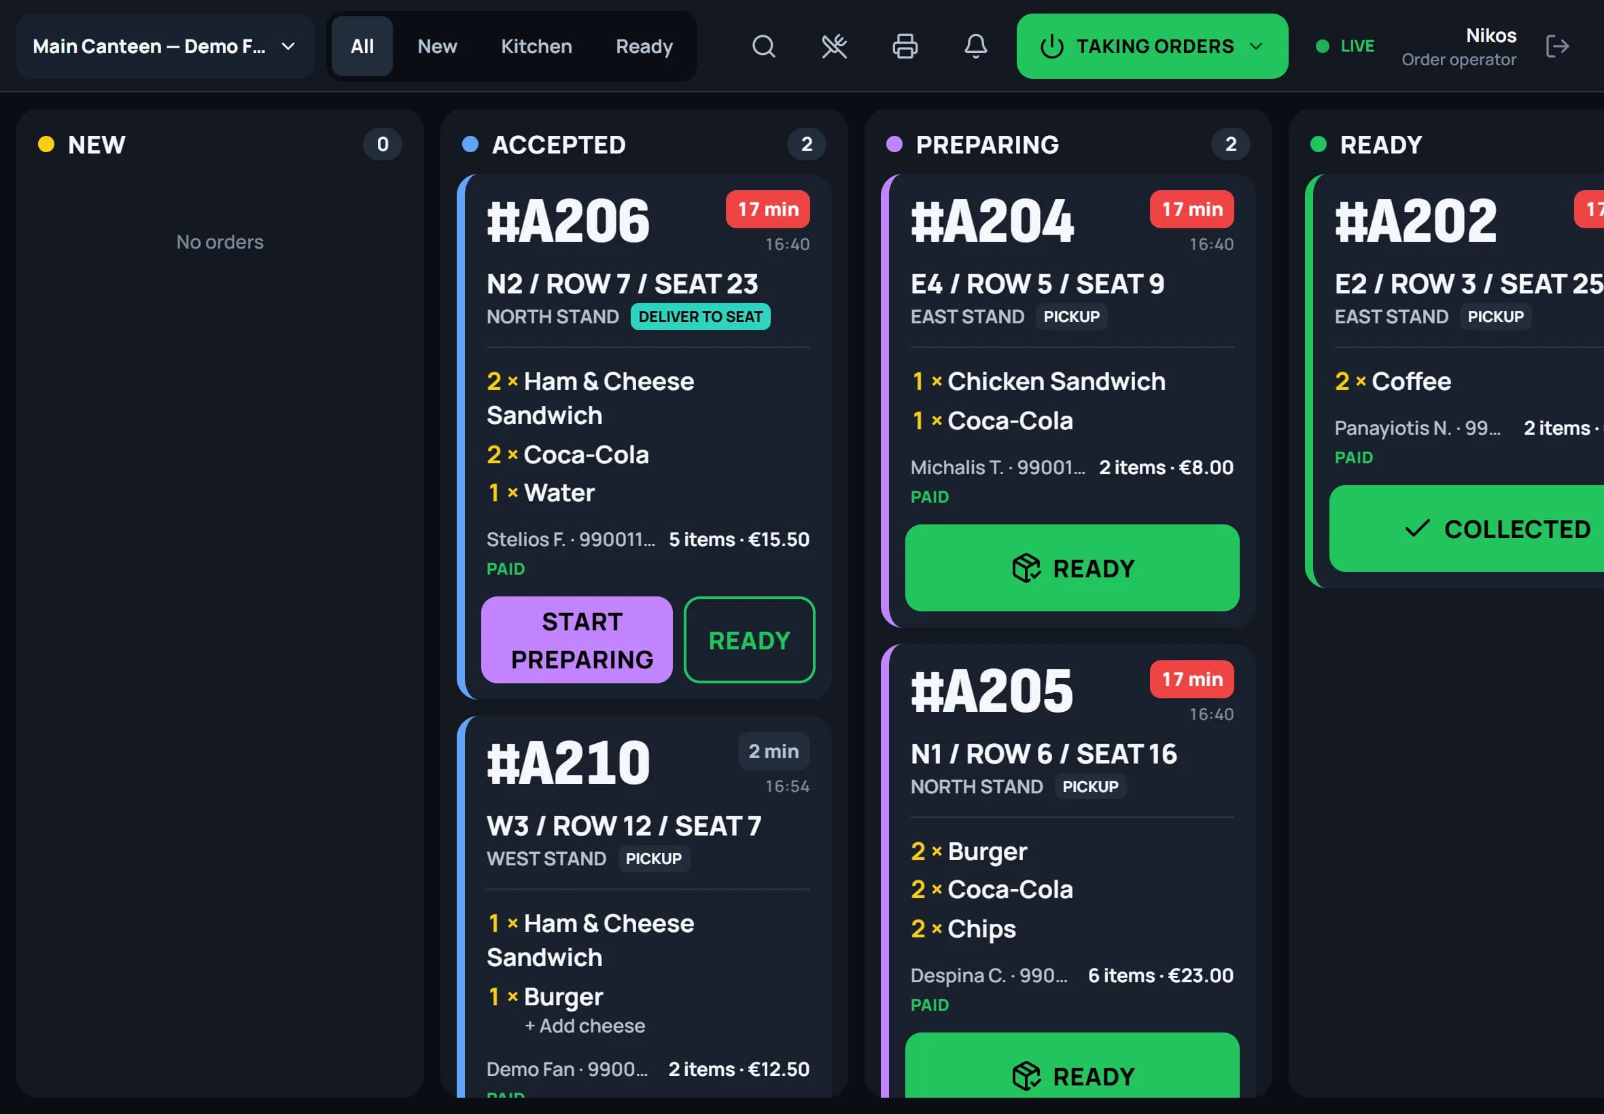Click the Accepted column count badge
The image size is (1604, 1114).
tap(807, 145)
